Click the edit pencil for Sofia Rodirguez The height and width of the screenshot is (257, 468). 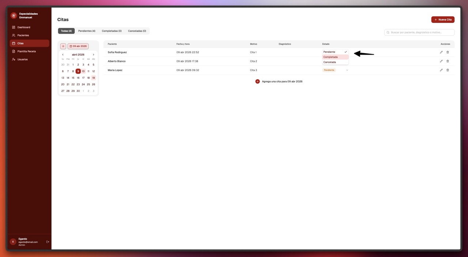tap(441, 52)
